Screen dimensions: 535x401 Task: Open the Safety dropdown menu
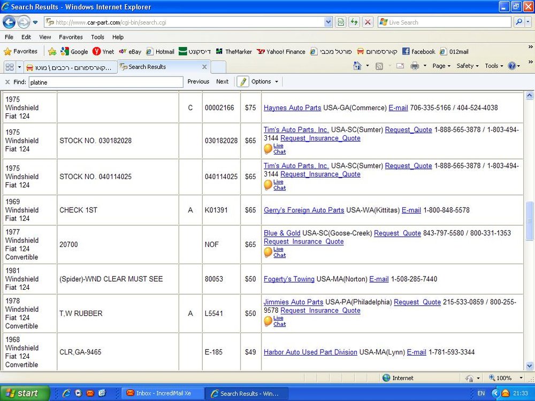pos(468,66)
